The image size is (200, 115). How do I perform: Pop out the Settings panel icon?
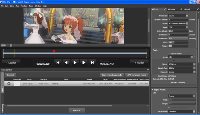coord(165,9)
